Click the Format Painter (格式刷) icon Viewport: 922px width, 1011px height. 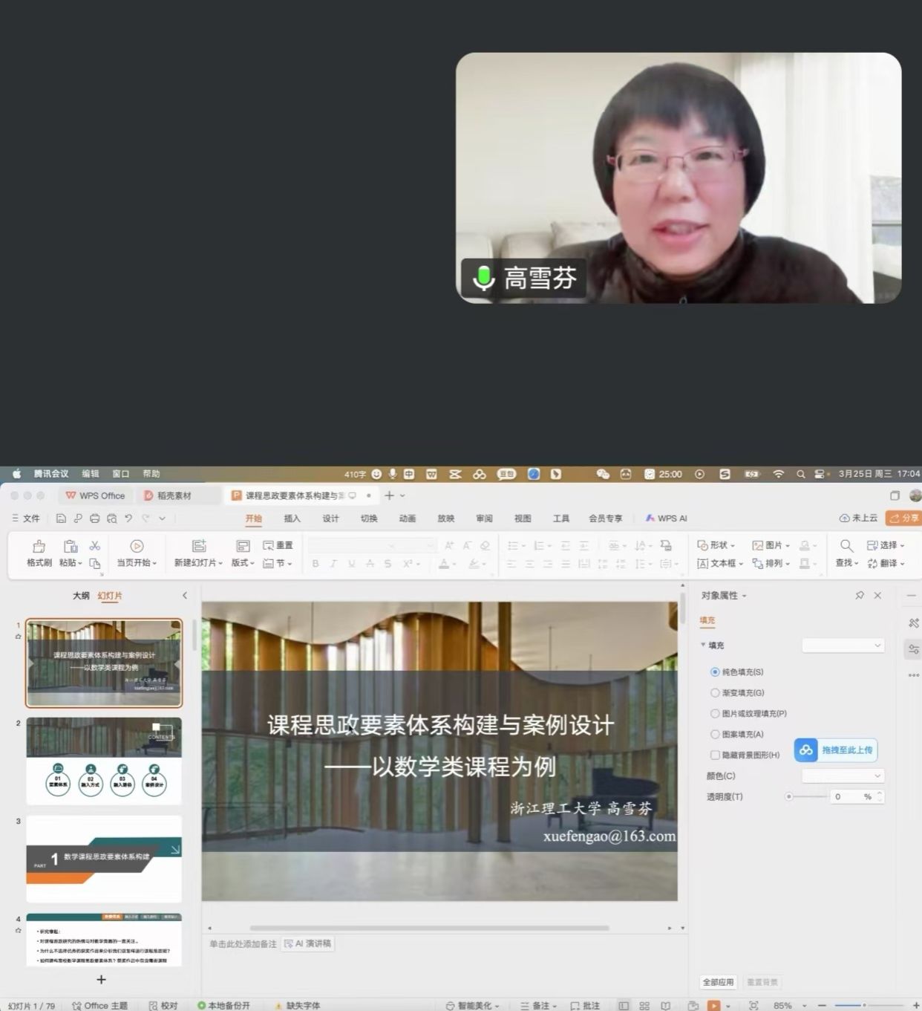point(39,547)
